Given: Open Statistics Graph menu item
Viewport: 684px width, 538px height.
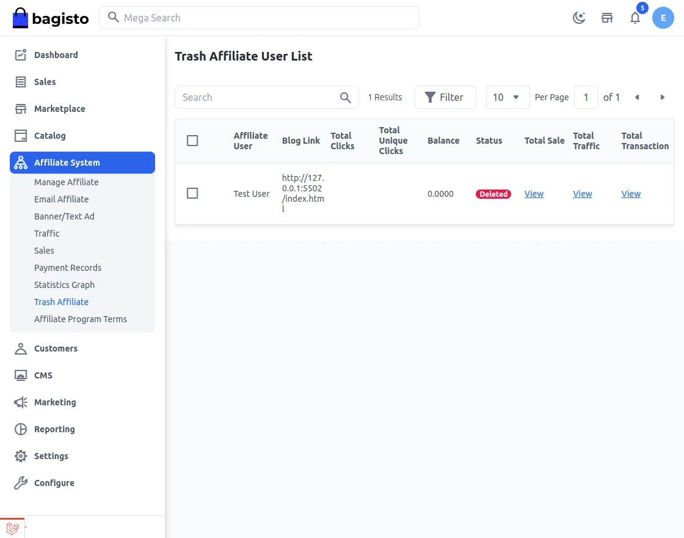Looking at the screenshot, I should 64,285.
